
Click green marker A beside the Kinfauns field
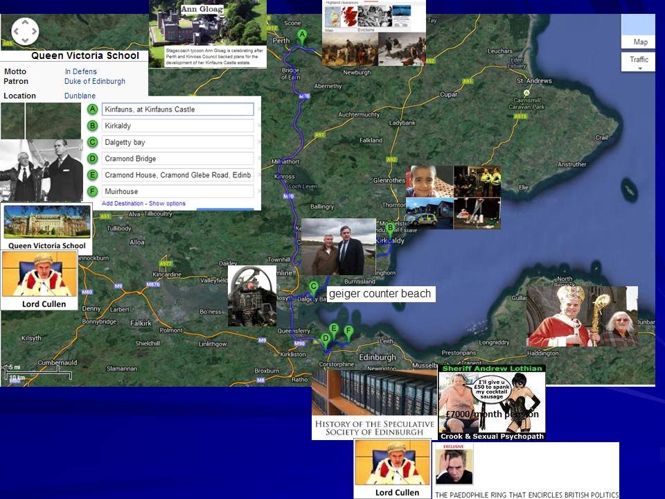click(92, 110)
